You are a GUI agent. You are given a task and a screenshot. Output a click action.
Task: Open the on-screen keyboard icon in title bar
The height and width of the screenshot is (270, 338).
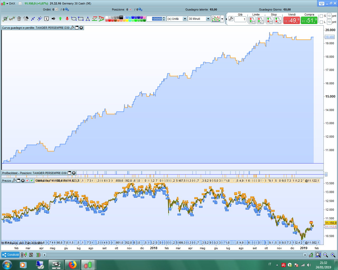point(321,3)
